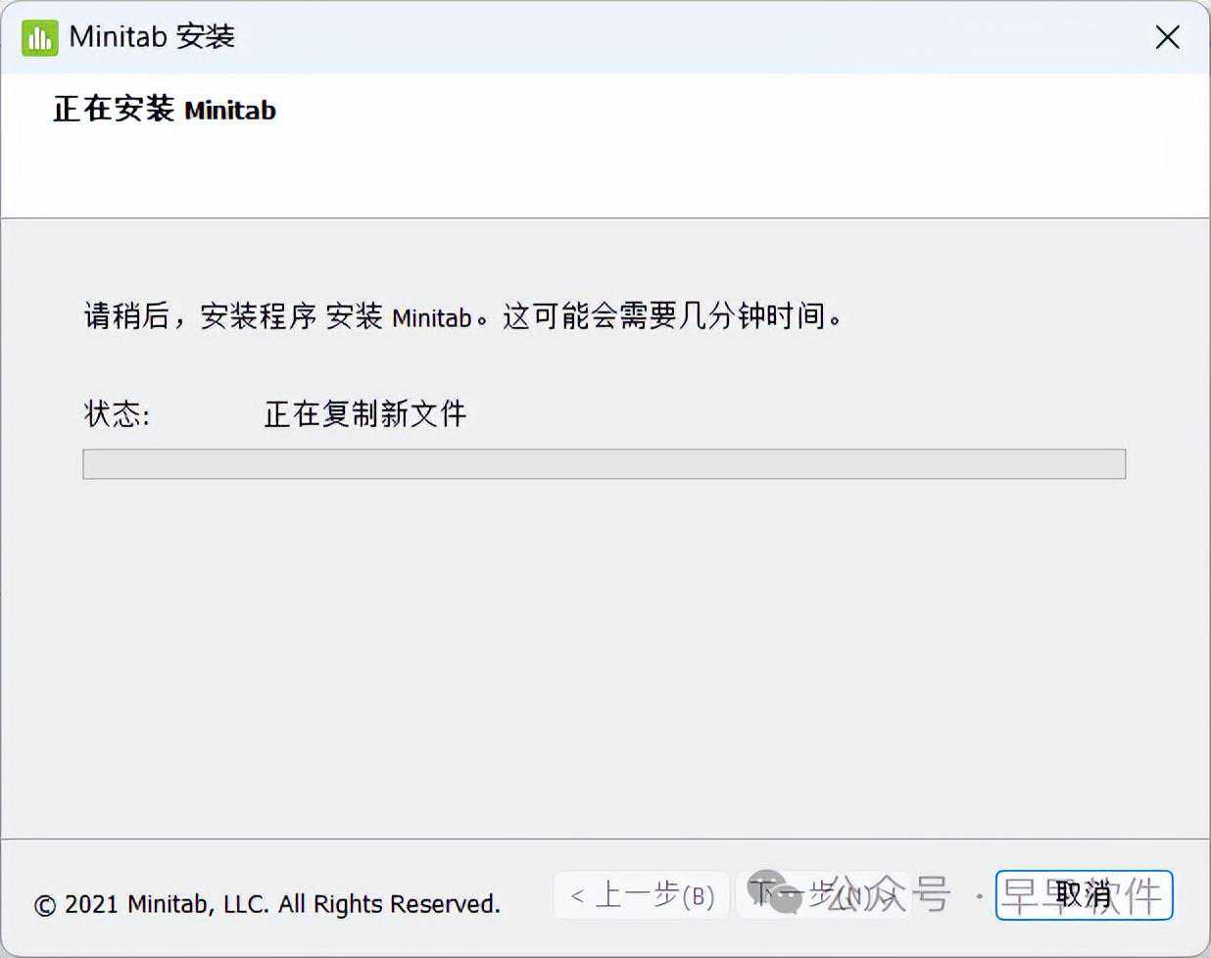Click the 请稍后 instruction sentence
Viewport: 1211px width, 958px height.
463,316
